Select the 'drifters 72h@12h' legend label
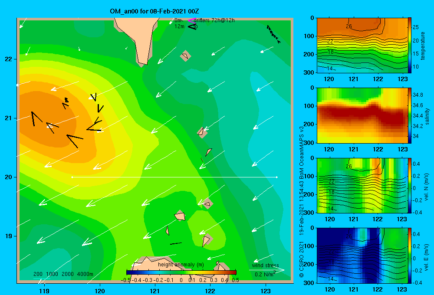This screenshot has height=295, width=434. pyautogui.click(x=214, y=20)
